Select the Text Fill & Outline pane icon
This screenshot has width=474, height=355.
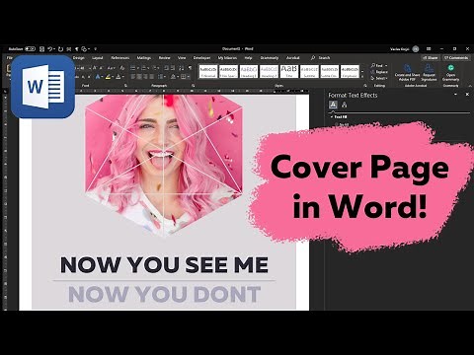click(333, 105)
